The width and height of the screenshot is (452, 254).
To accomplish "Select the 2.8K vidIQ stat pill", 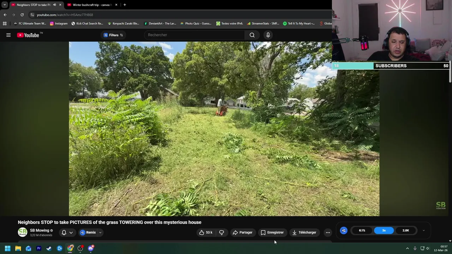I will [x=406, y=230].
